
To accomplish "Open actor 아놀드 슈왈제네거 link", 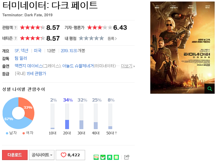I will 78,66.
